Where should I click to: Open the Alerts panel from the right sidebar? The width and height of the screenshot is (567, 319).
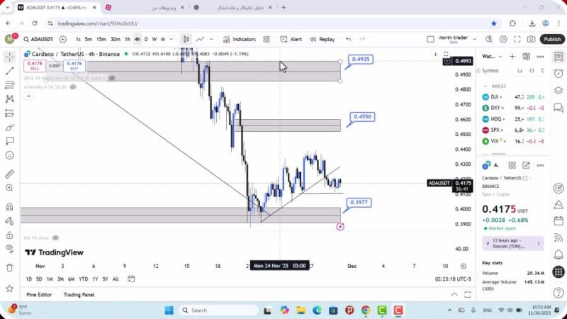[558, 72]
